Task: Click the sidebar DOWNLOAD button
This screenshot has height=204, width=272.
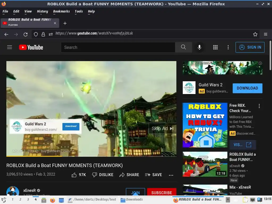Action: coord(247,88)
